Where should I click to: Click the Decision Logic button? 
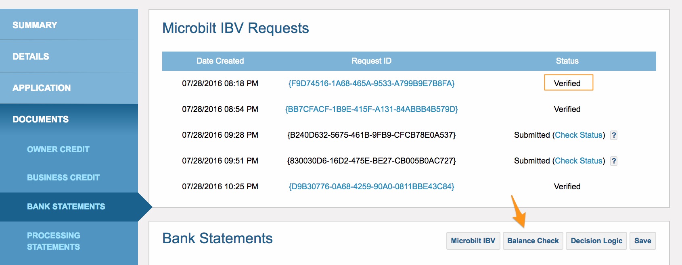coord(596,241)
